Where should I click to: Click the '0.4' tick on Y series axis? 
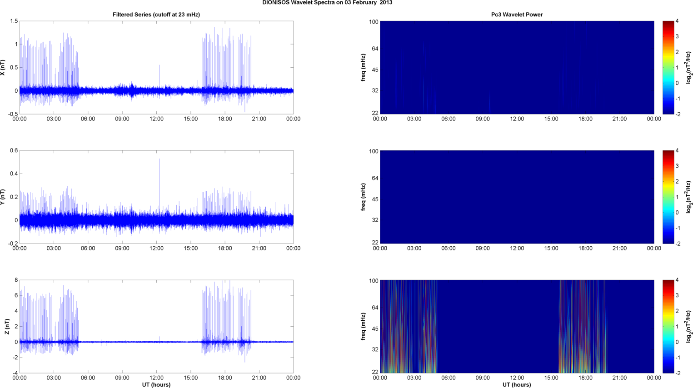tap(14, 174)
